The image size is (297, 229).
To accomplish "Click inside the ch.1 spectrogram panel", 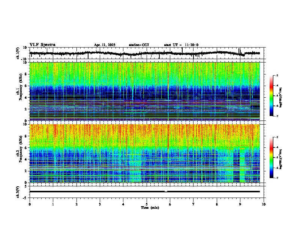I will coord(144,91).
